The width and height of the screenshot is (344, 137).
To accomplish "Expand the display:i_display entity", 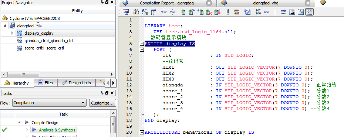I will [12, 33].
